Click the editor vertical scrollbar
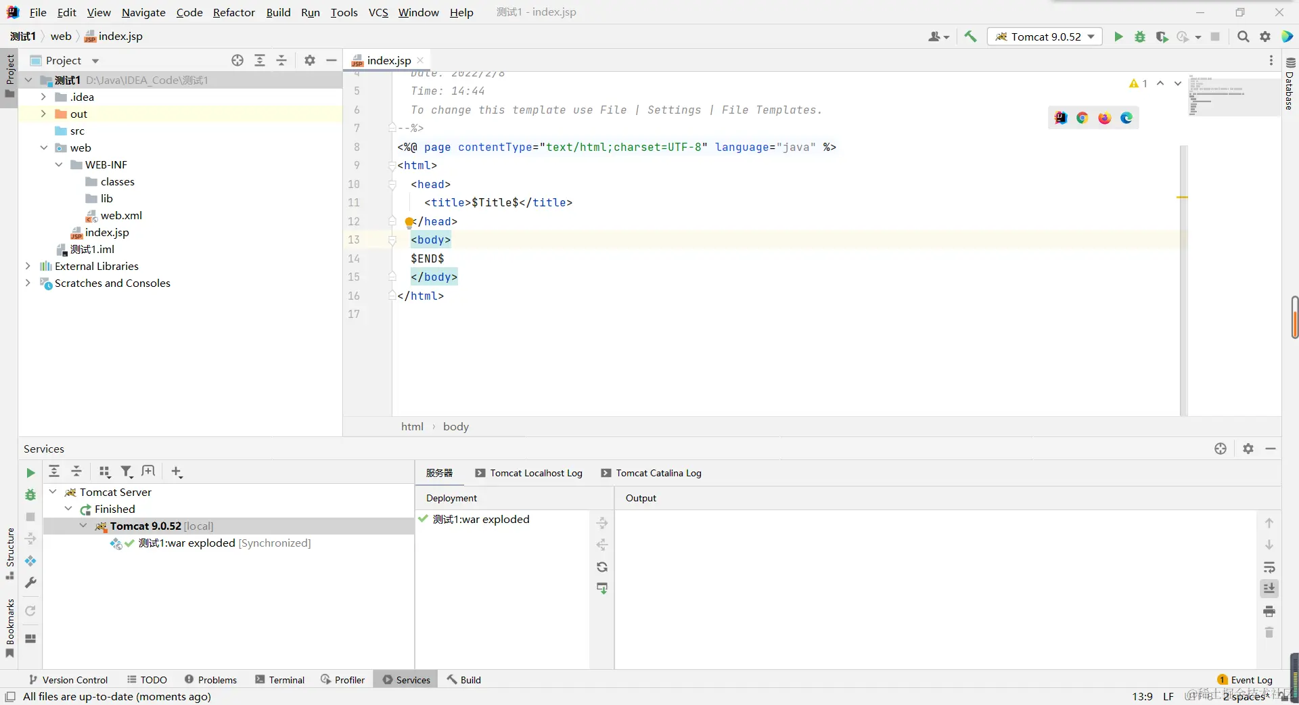 point(1183,280)
